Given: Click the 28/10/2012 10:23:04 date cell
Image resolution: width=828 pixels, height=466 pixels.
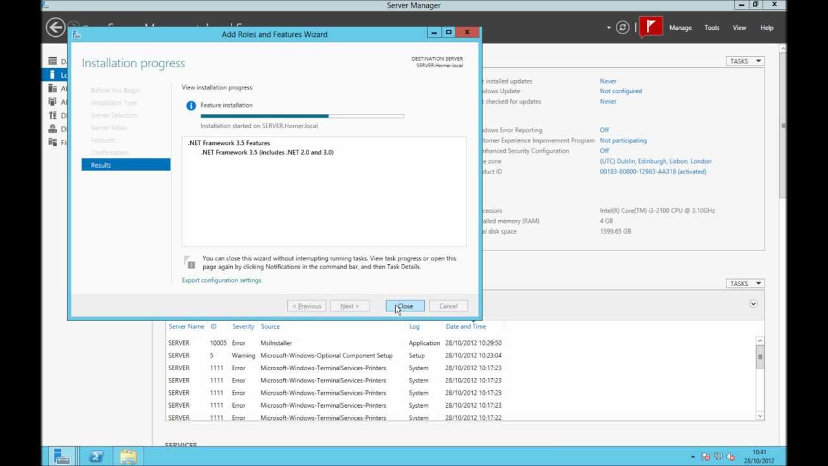Looking at the screenshot, I should [474, 355].
